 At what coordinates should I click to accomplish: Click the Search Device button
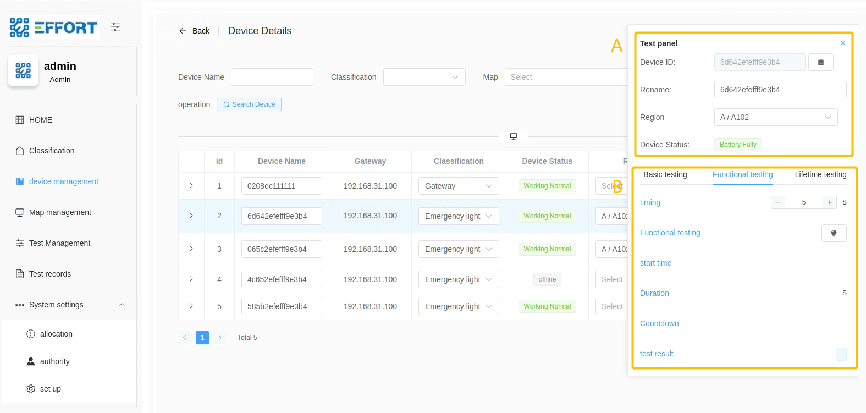pyautogui.click(x=249, y=104)
